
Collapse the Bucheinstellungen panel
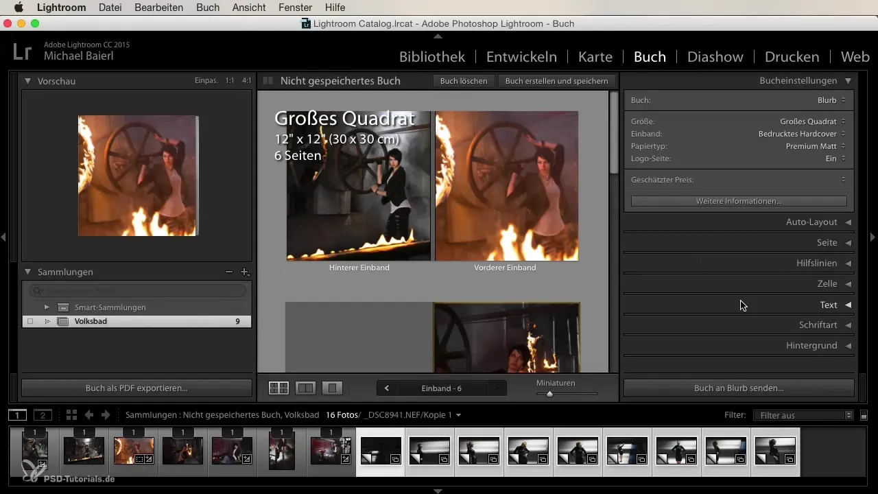pyautogui.click(x=849, y=81)
